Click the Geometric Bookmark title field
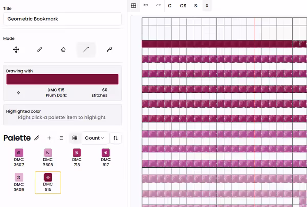This screenshot has height=207, width=307. tap(62, 19)
